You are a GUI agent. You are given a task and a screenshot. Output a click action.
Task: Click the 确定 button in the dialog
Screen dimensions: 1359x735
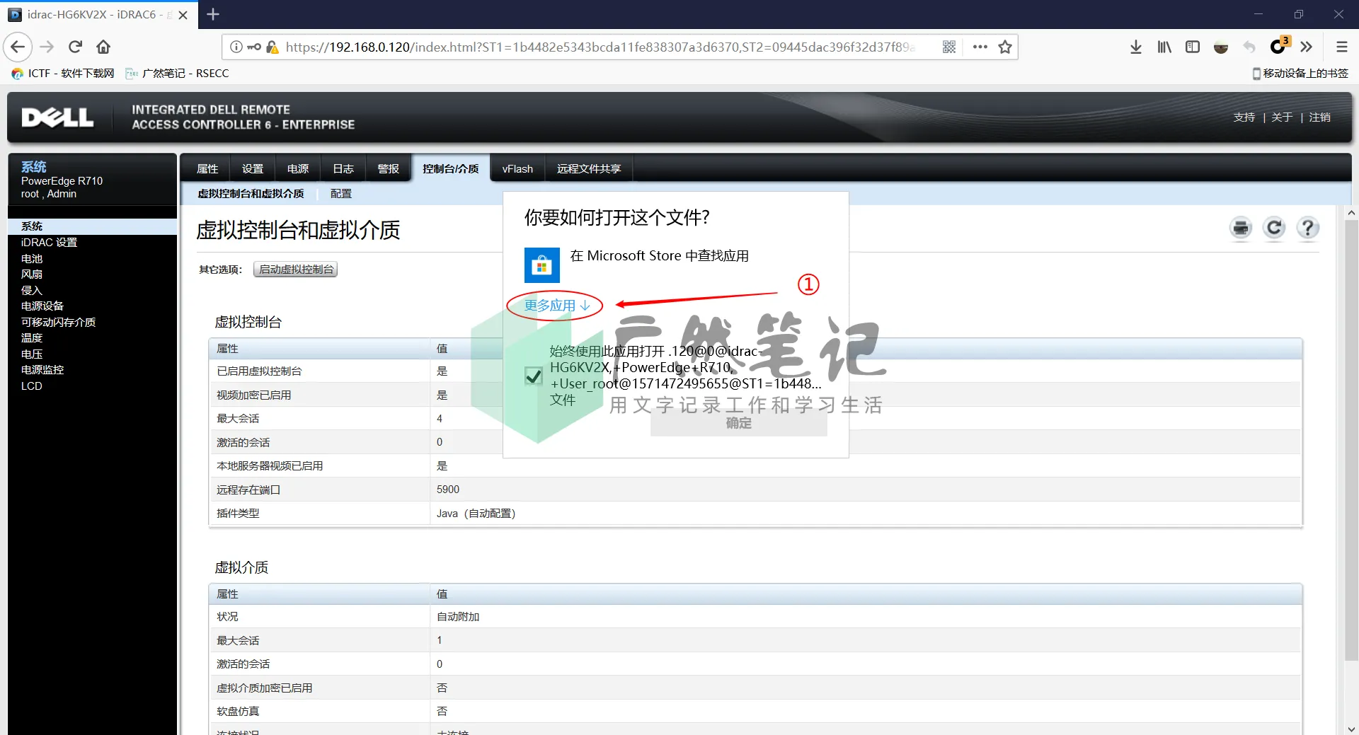point(739,423)
